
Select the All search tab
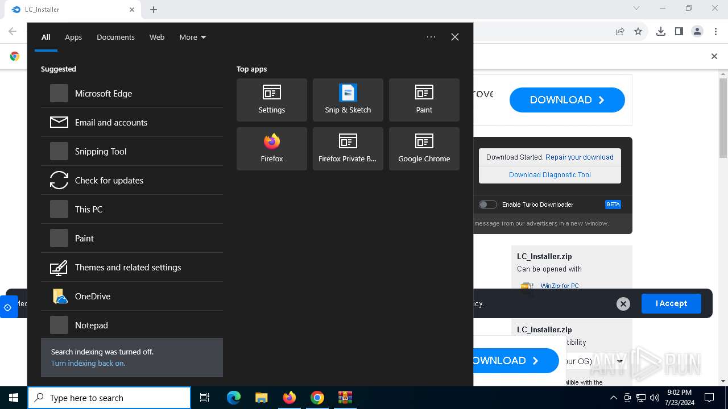(46, 37)
